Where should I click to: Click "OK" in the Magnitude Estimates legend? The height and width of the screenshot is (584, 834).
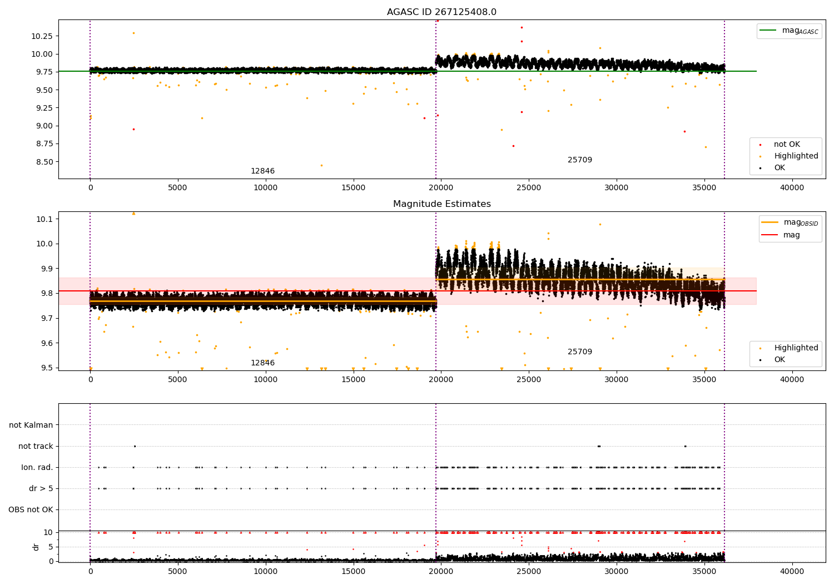(780, 359)
